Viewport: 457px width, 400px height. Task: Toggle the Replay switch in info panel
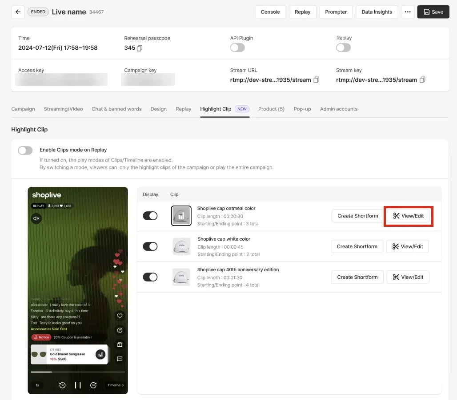[x=343, y=48]
